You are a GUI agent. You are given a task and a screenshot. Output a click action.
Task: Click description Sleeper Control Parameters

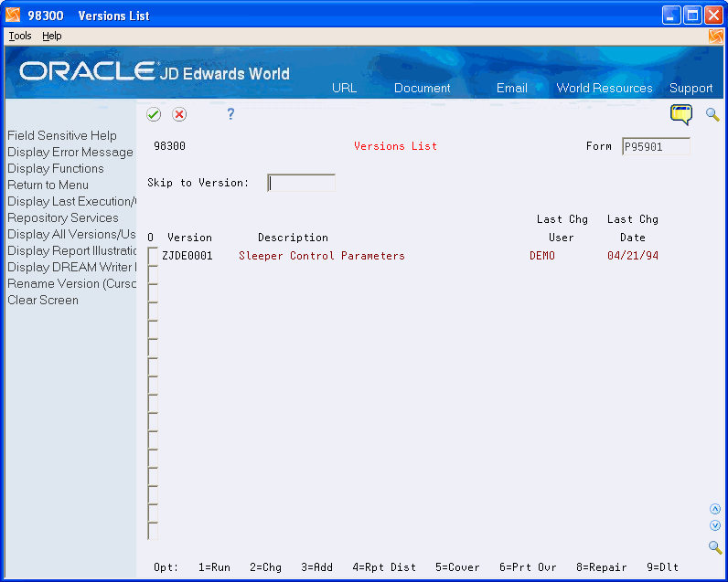tap(322, 256)
